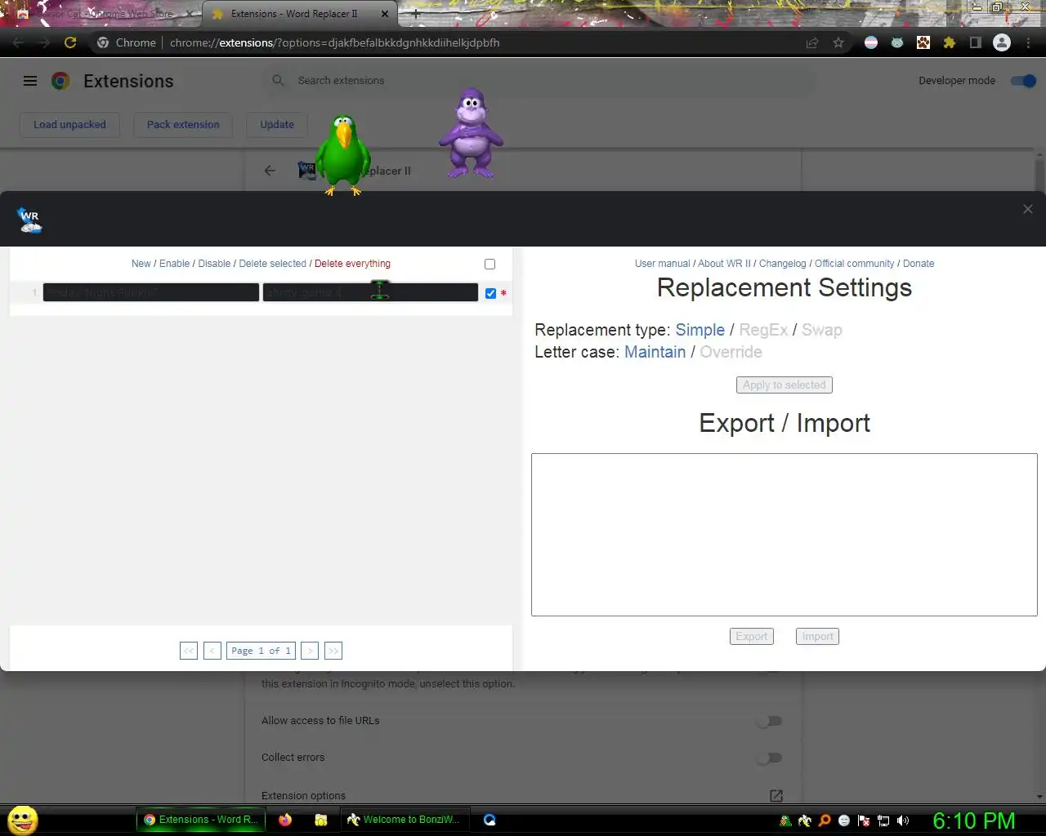Click Delete selected link
The width and height of the screenshot is (1046, 836).
point(272,264)
